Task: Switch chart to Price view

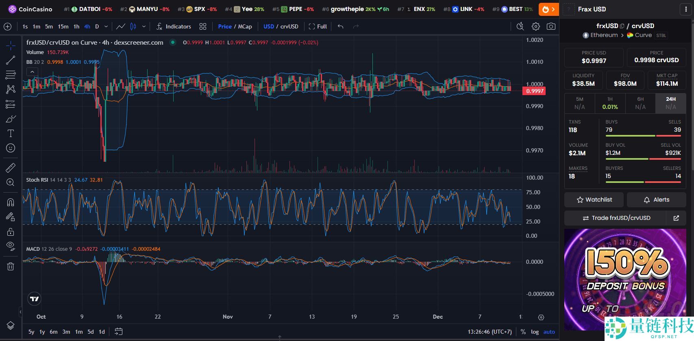Action: (x=225, y=26)
